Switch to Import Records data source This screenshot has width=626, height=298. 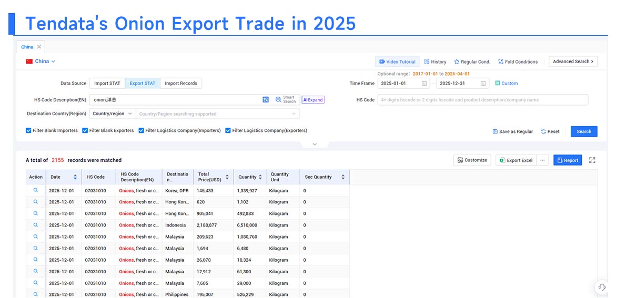pyautogui.click(x=181, y=84)
